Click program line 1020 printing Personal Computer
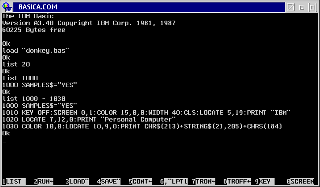Screen dimensions: 320x187 tap(89, 119)
